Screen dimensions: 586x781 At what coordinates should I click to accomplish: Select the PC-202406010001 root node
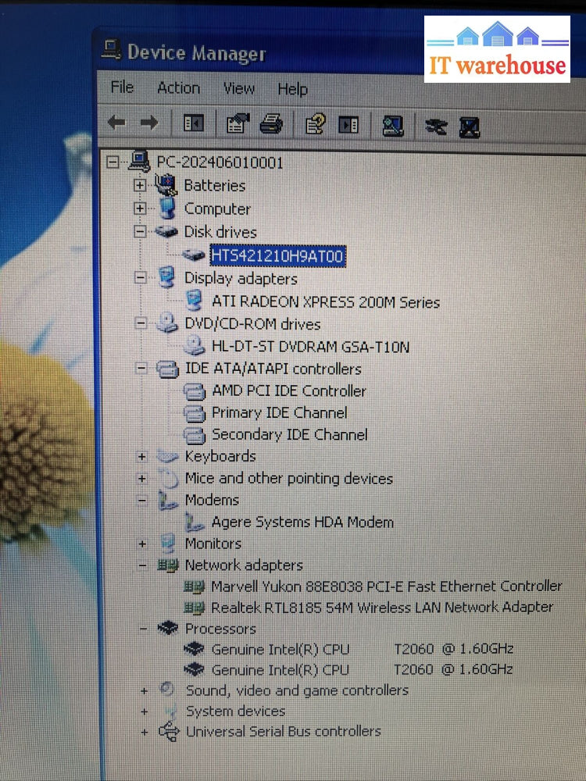click(x=220, y=162)
